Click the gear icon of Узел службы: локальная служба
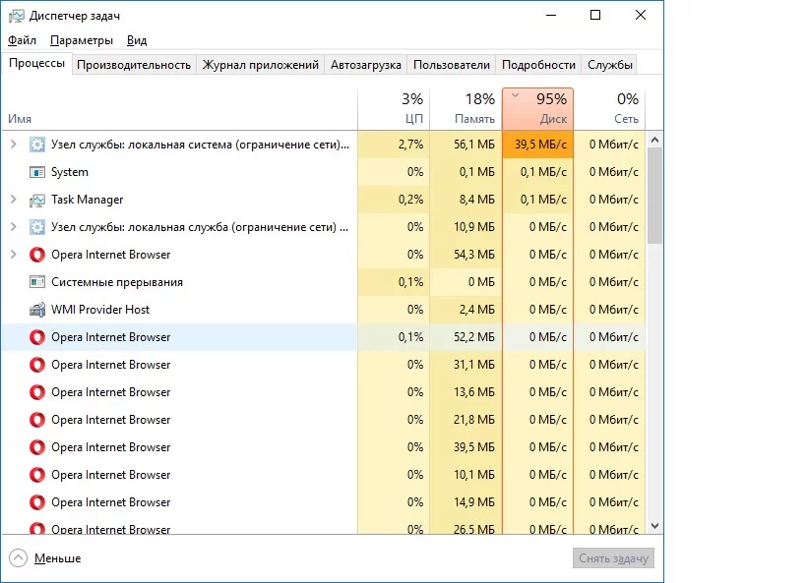This screenshot has height=583, width=806. 37,227
